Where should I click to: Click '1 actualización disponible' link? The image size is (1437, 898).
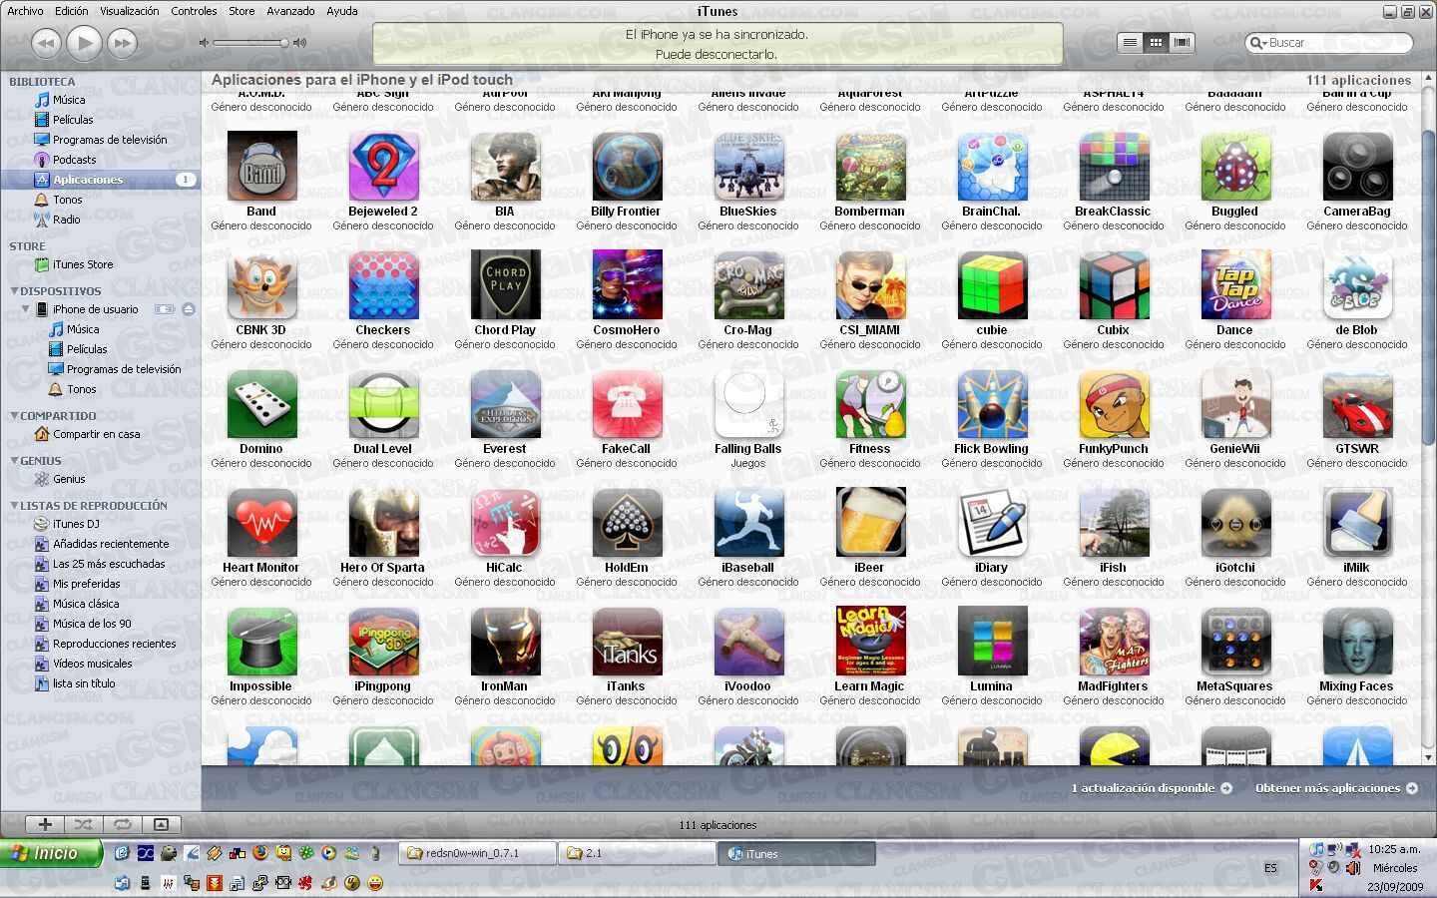coord(1152,788)
